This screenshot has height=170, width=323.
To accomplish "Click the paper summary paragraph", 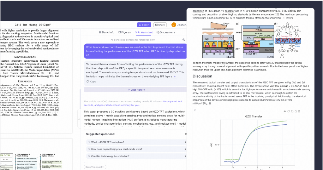I will coord(135,120).
